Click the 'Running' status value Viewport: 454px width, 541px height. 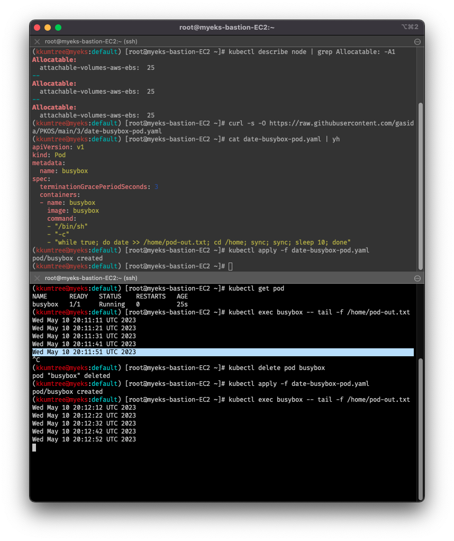point(112,304)
